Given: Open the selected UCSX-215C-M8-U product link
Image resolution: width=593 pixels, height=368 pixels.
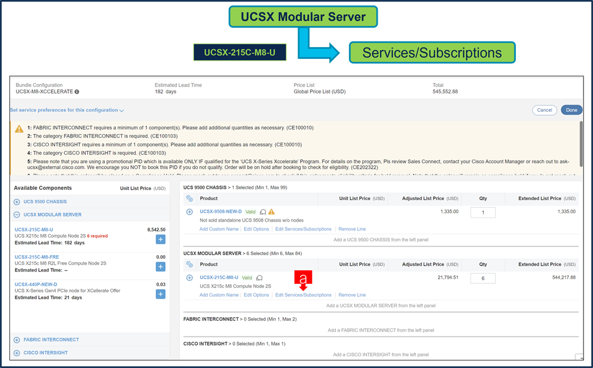Looking at the screenshot, I should pyautogui.click(x=219, y=277).
